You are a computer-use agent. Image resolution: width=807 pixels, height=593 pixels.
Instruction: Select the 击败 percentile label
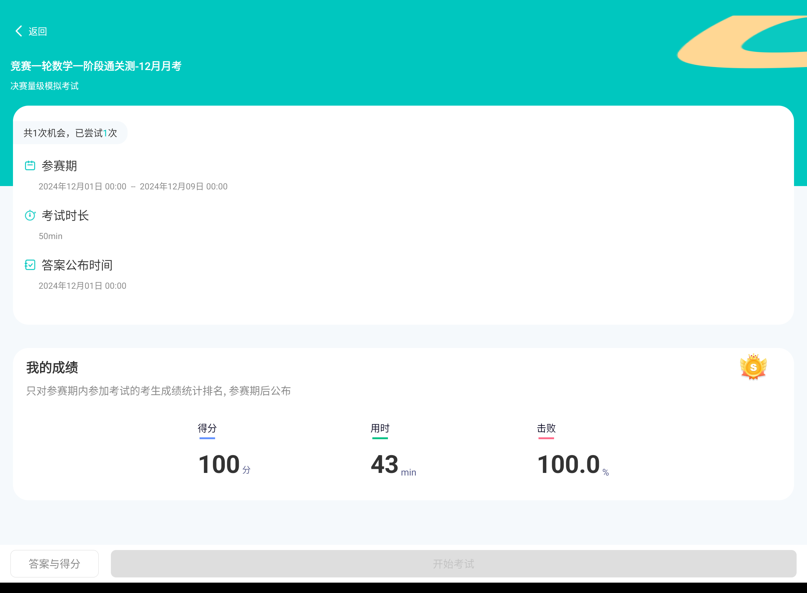coord(546,428)
